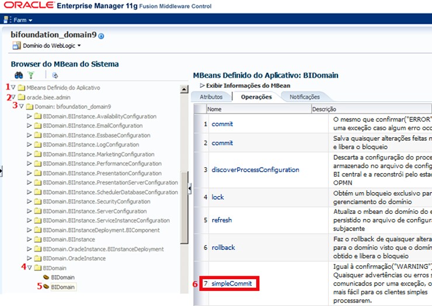Click the Domínio do WebLogic icon
This screenshot has height=306, width=432.
click(x=16, y=46)
